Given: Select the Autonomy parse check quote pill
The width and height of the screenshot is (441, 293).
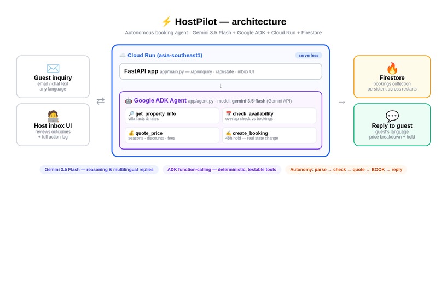Looking at the screenshot, I should (346, 169).
